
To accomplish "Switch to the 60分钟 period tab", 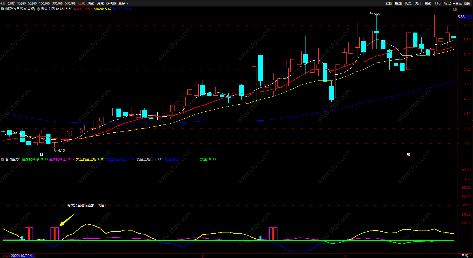I will pyautogui.click(x=70, y=3).
